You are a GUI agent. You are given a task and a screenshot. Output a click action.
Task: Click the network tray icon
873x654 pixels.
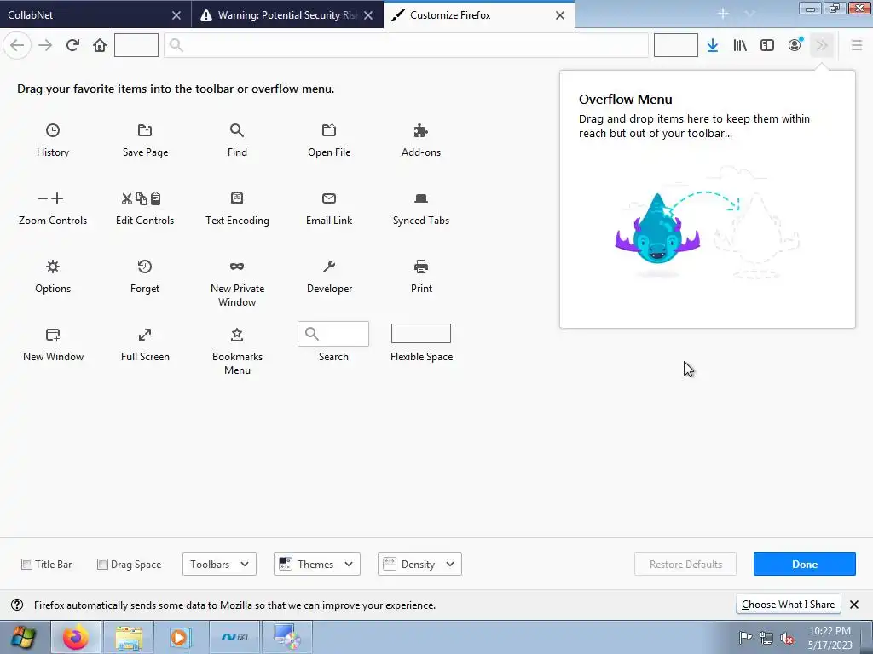coord(766,638)
